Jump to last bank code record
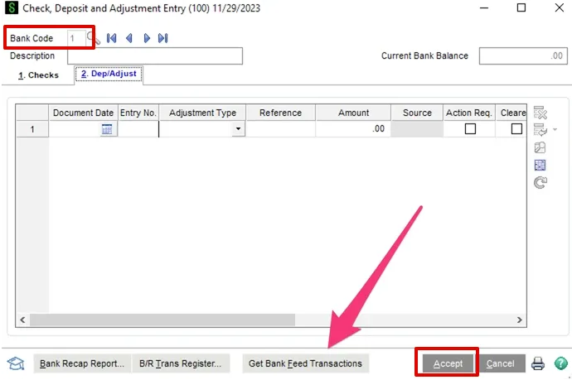This screenshot has height=380, width=572. pyautogui.click(x=163, y=38)
